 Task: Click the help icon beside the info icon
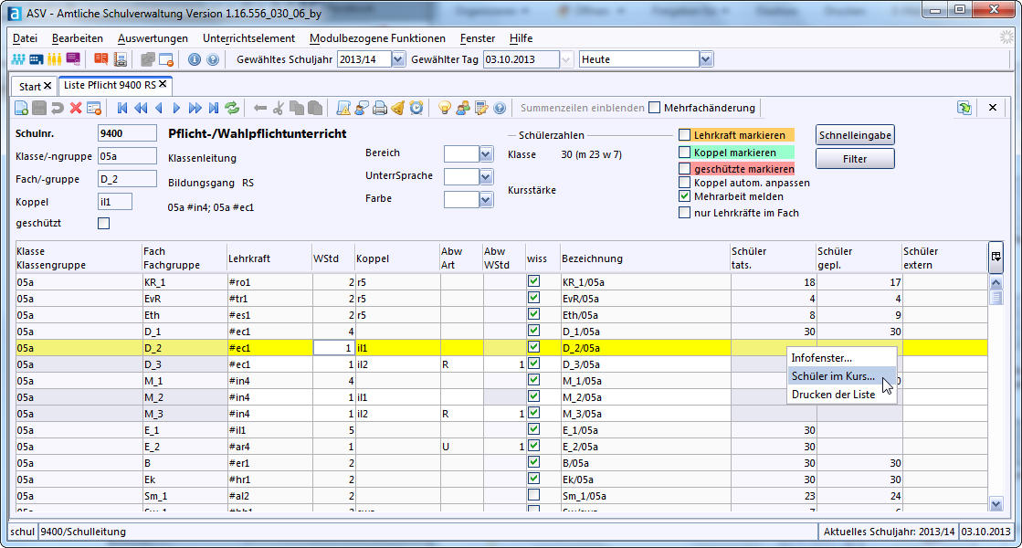click(x=213, y=59)
